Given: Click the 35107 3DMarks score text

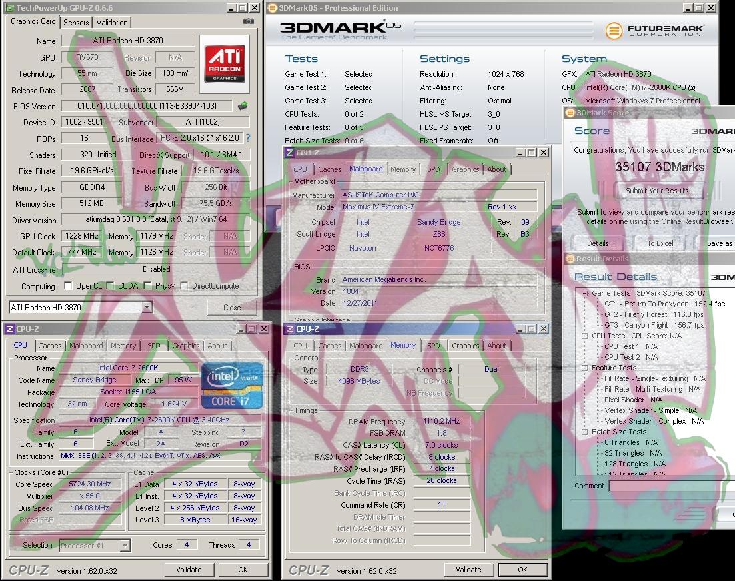Looking at the screenshot, I should [x=660, y=167].
